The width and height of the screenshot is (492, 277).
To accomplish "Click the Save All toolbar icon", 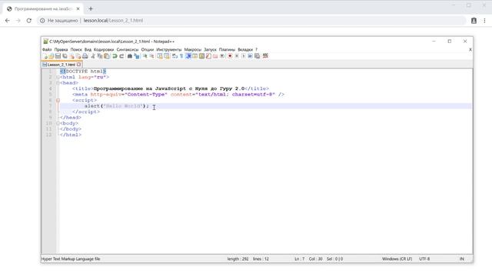I will click(x=65, y=56).
